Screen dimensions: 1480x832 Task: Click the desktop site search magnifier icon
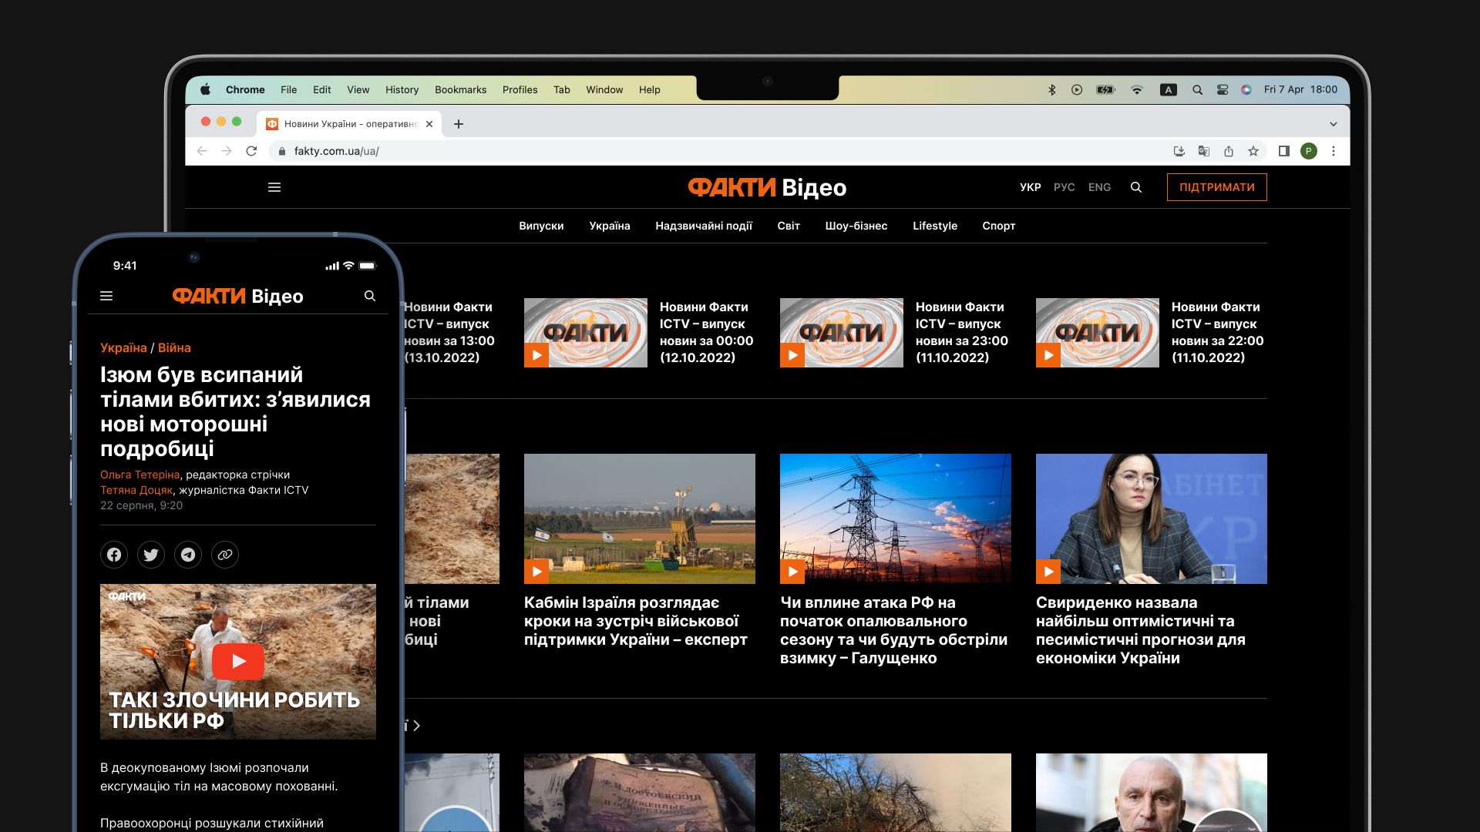pos(1135,187)
